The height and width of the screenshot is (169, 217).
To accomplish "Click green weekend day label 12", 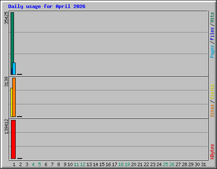I will [83, 164].
